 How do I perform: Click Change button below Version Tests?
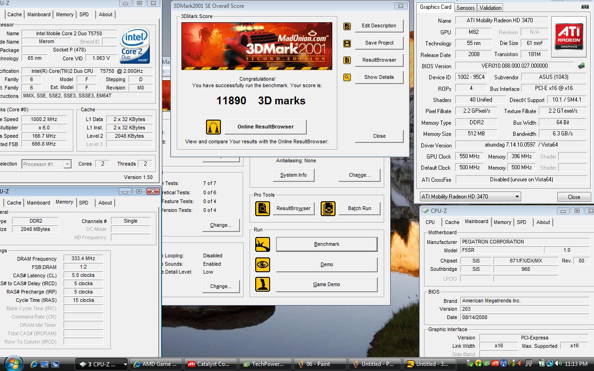tap(221, 225)
